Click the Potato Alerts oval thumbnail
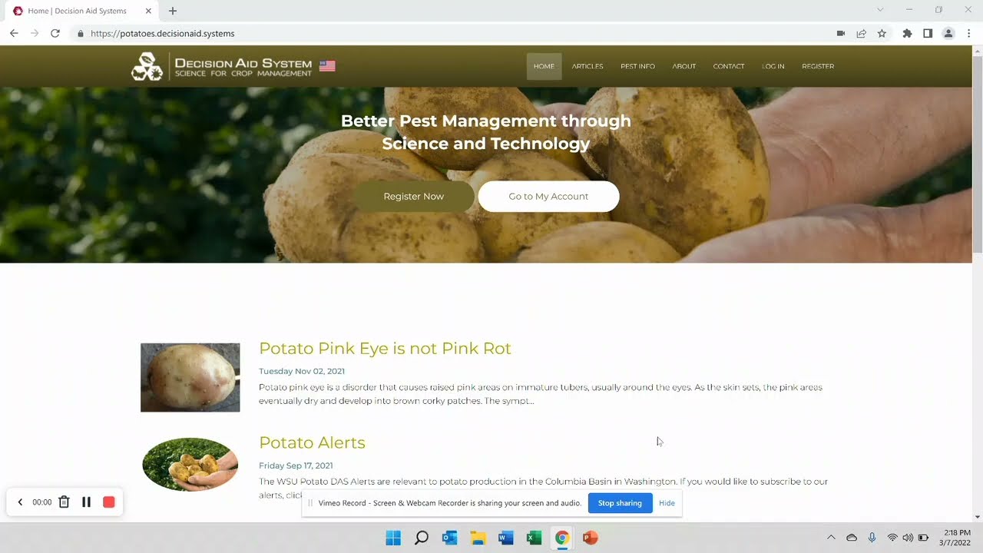The width and height of the screenshot is (983, 553). point(190,465)
